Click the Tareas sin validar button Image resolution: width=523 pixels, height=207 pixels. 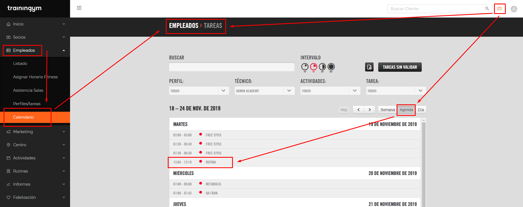[x=400, y=67]
